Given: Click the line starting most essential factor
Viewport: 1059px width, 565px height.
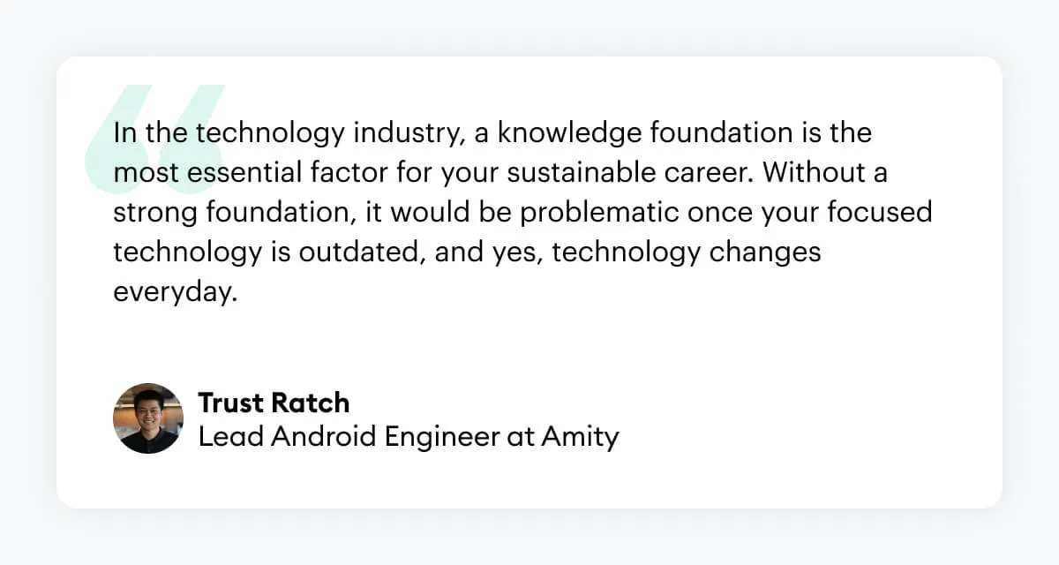Looking at the screenshot, I should [500, 173].
